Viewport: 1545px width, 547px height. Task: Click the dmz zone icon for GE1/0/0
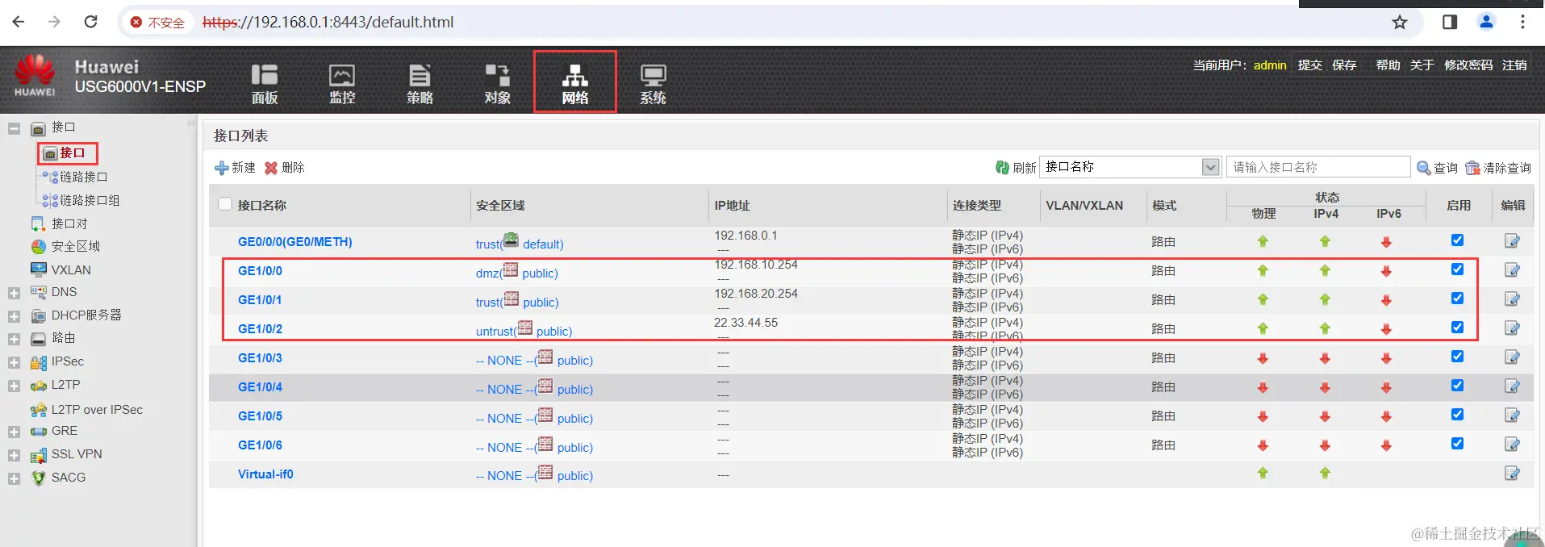511,269
